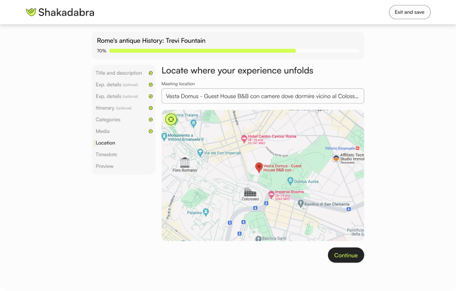Click the Shakadabra logo
The height and width of the screenshot is (291, 456).
[60, 12]
